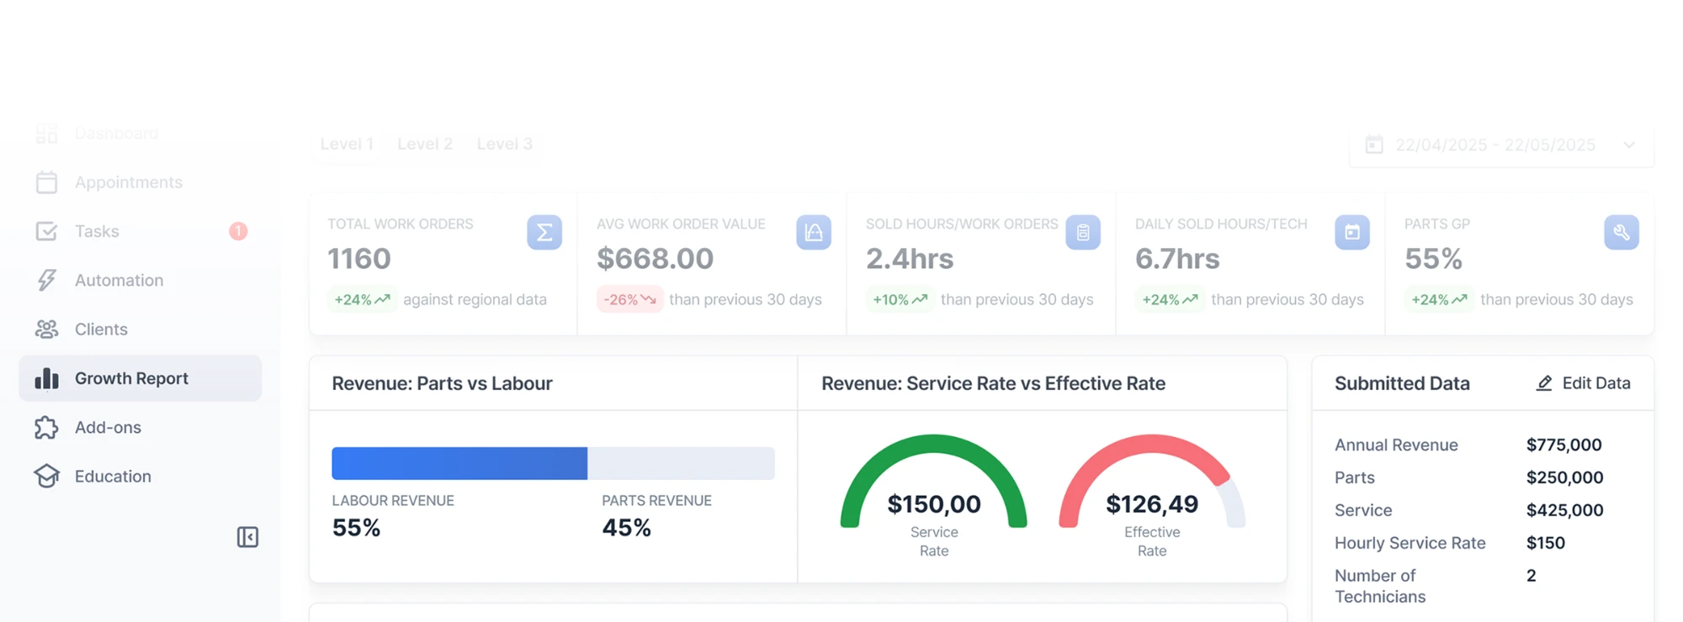This screenshot has width=1683, height=622.
Task: Click the Parts Revenue 45% figure
Action: [x=627, y=528]
